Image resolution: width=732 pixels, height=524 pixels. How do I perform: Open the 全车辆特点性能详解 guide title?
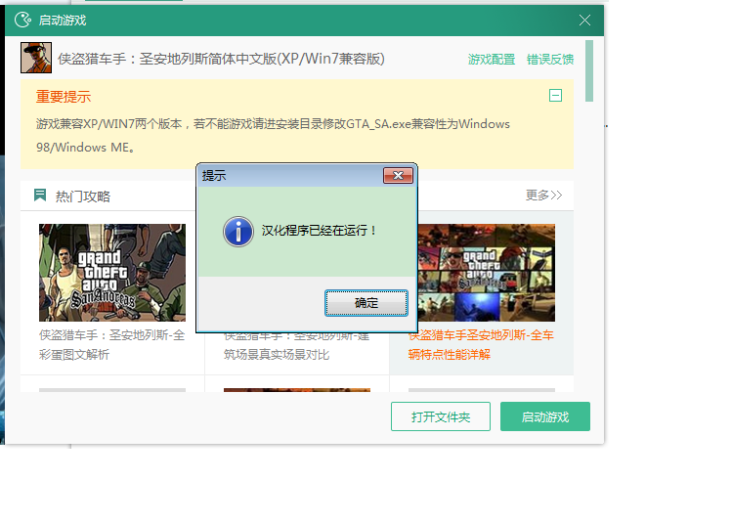(x=481, y=345)
